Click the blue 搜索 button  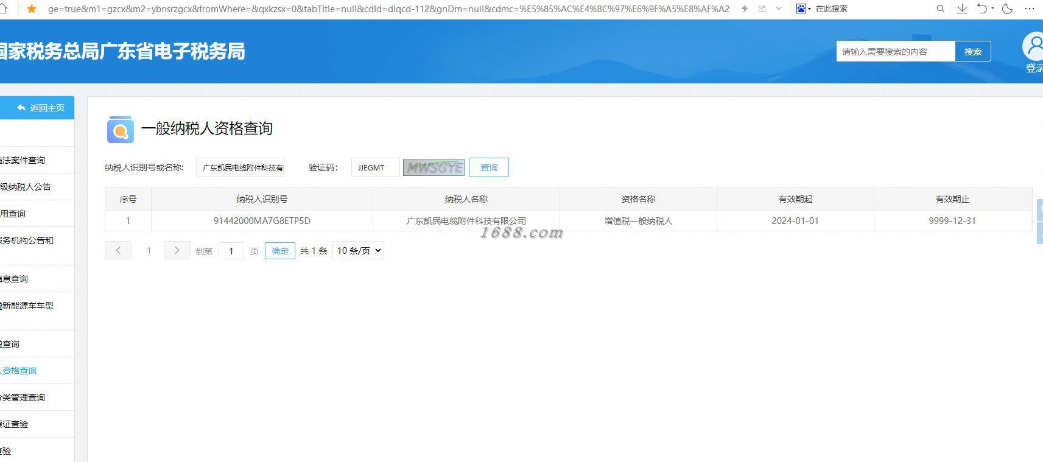tap(973, 52)
